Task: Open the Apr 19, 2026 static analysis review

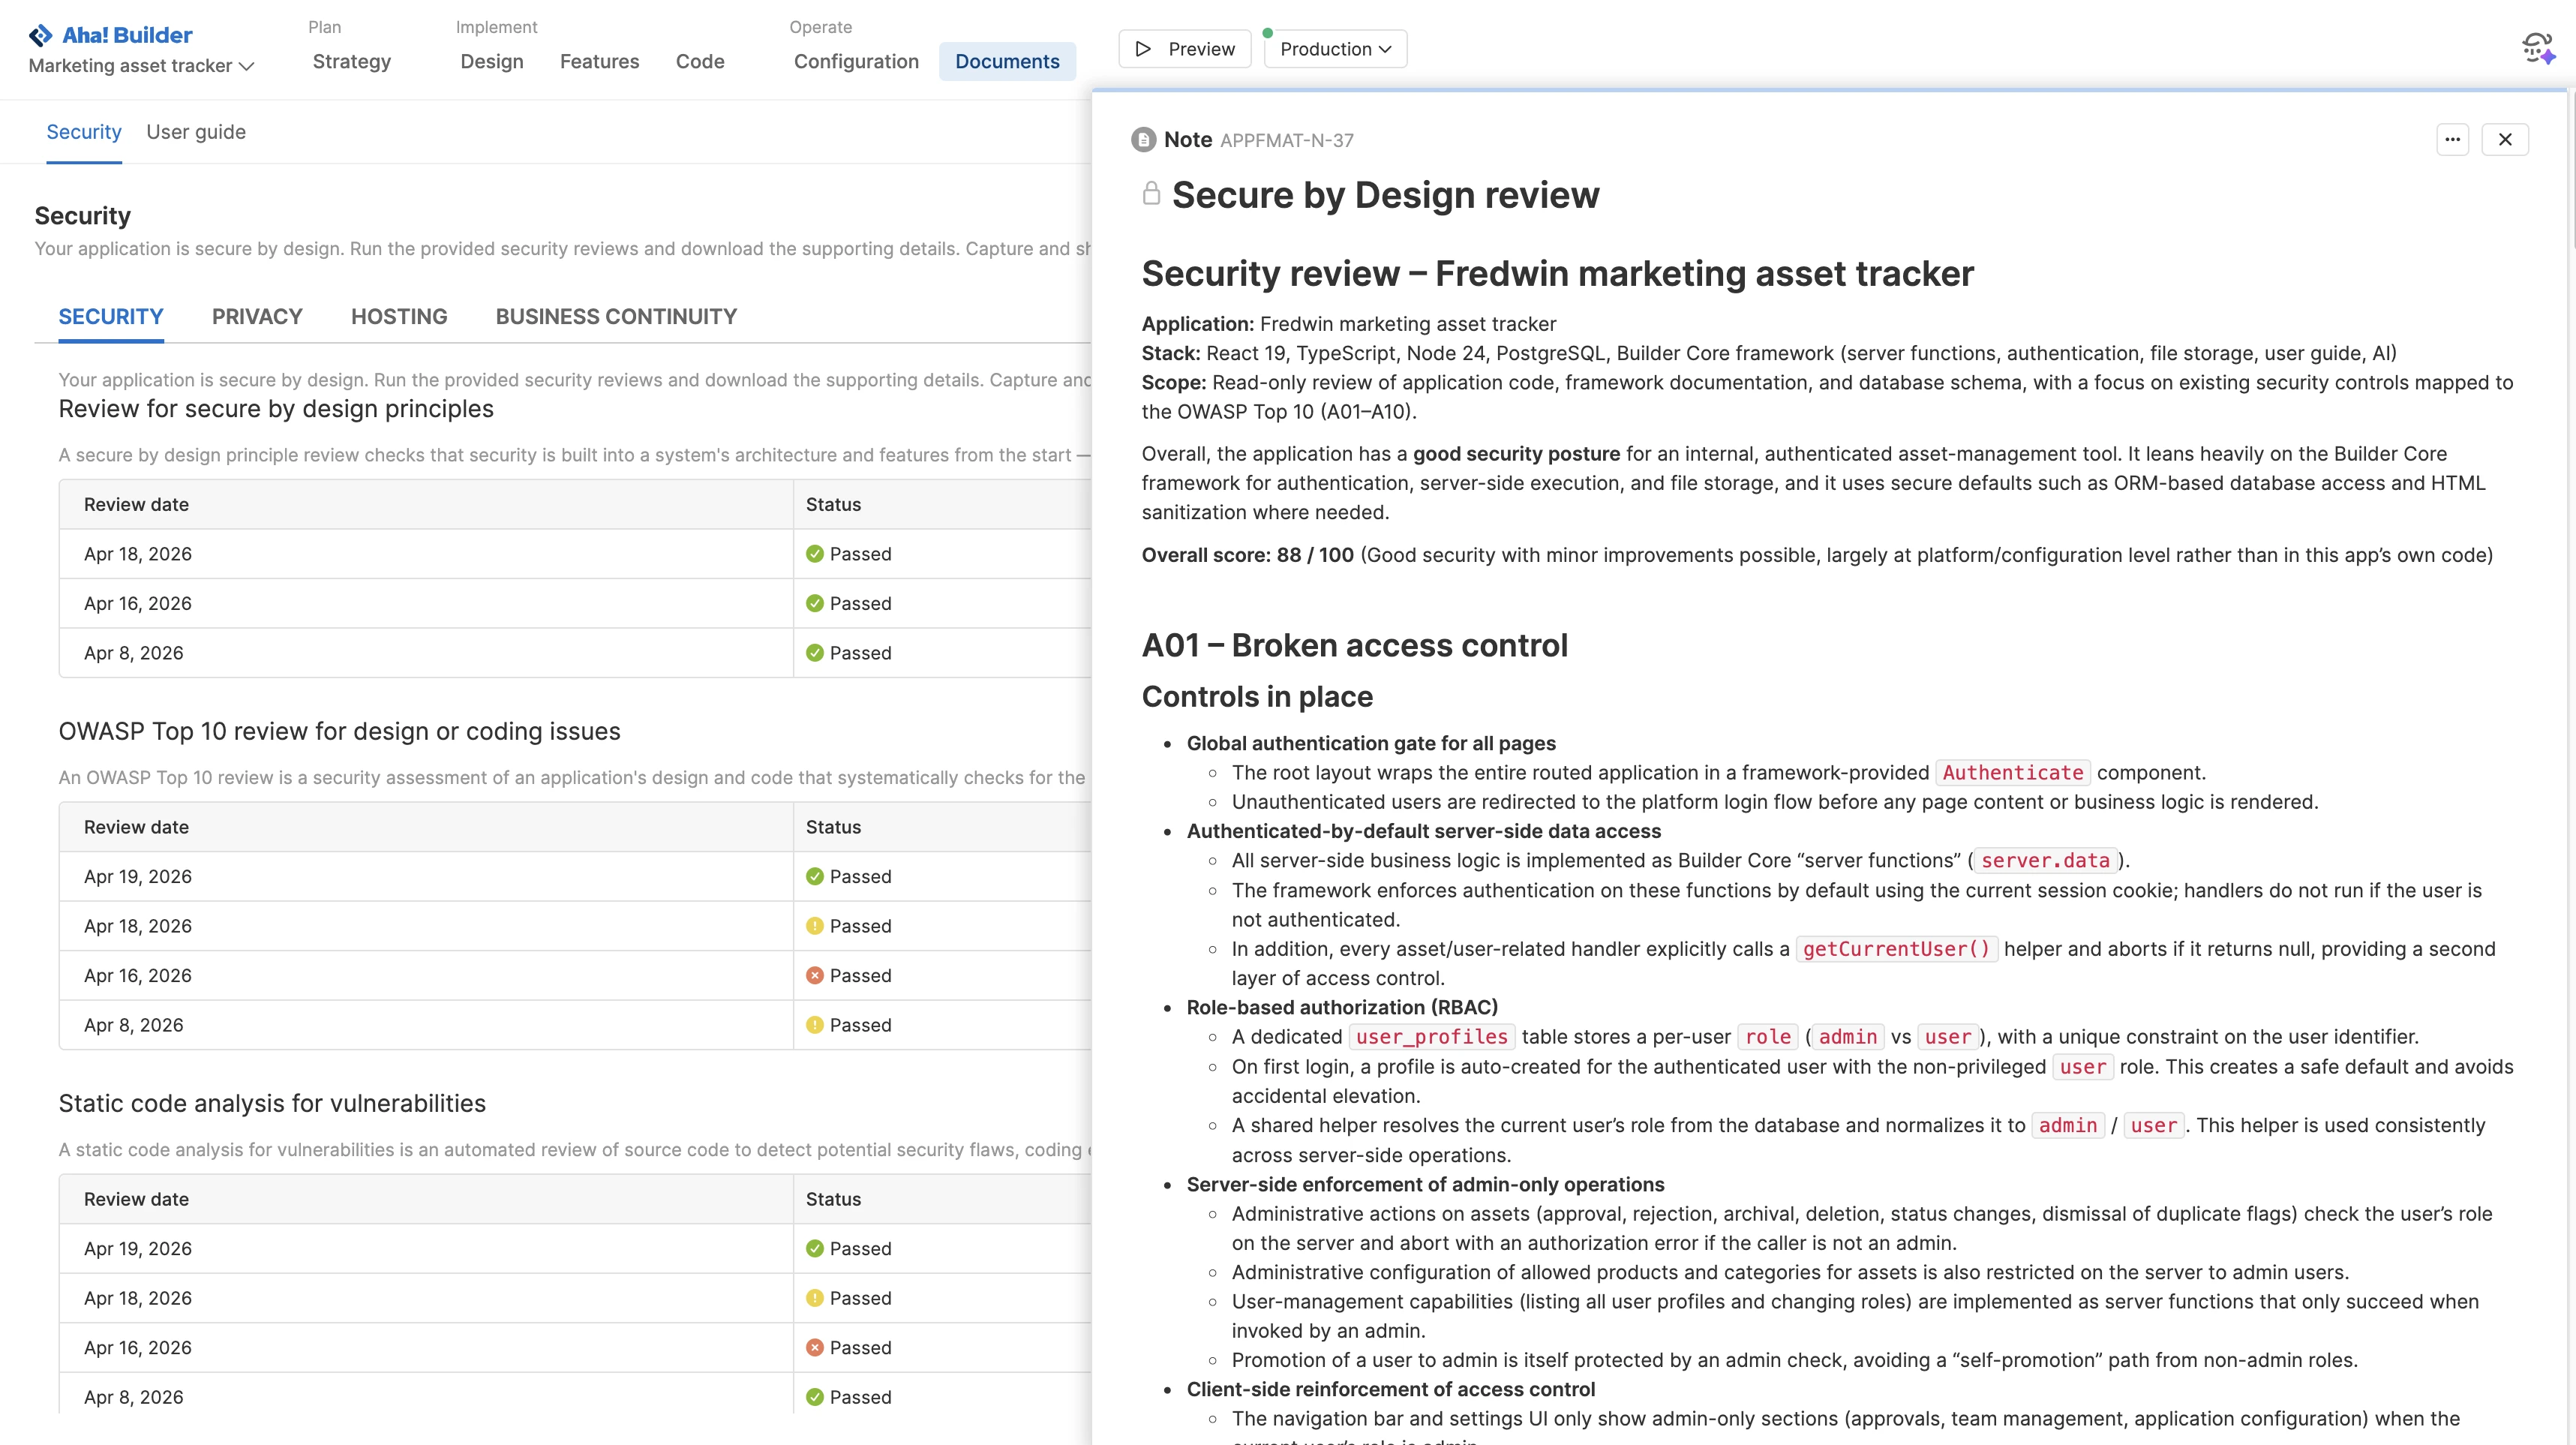Action: click(x=138, y=1249)
